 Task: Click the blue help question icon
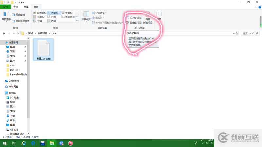(260, 7)
